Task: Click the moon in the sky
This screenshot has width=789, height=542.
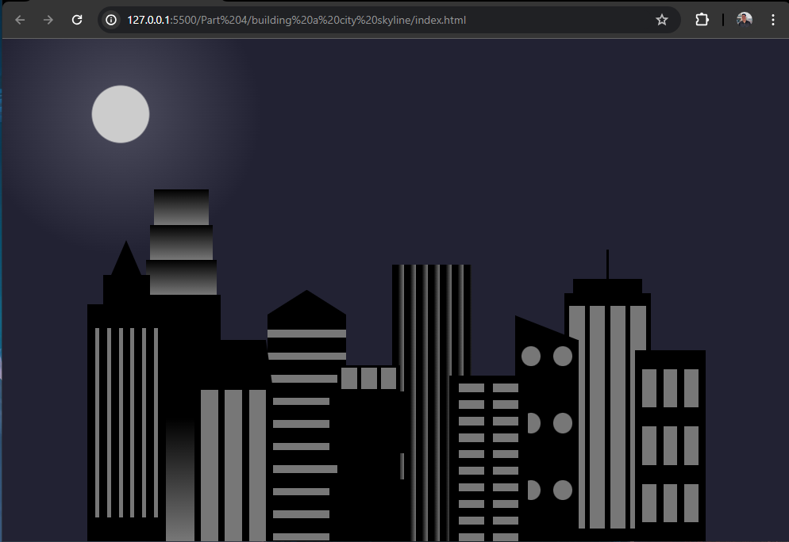Action: pos(121,114)
